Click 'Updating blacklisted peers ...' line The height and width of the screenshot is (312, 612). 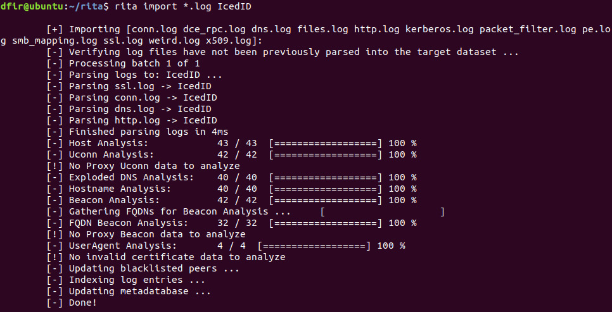[x=143, y=268]
